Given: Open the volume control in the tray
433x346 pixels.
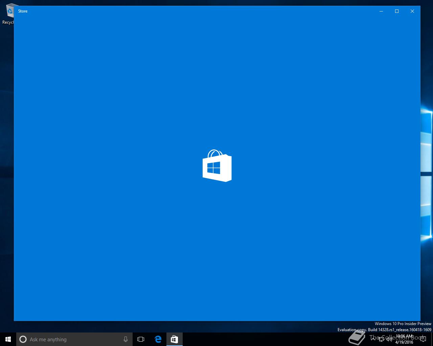Looking at the screenshot, I should click(x=389, y=339).
